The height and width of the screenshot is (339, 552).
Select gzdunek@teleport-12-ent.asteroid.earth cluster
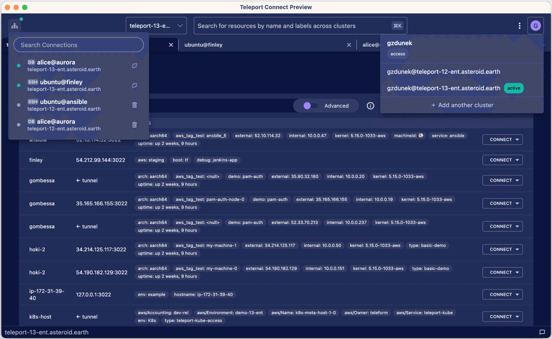444,71
